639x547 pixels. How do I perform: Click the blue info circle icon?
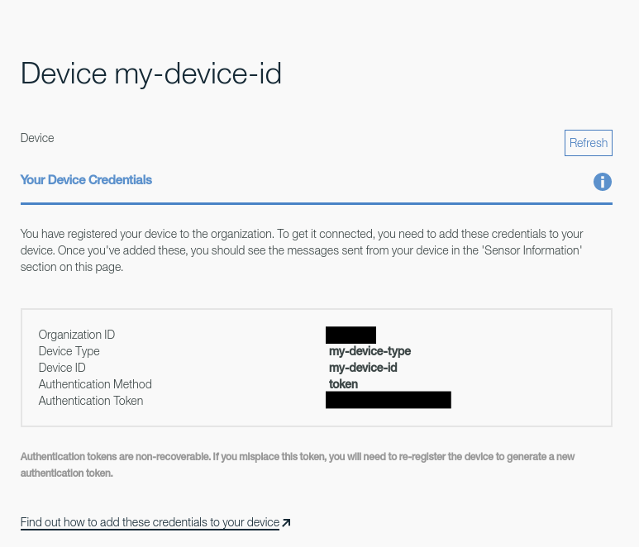tap(603, 182)
